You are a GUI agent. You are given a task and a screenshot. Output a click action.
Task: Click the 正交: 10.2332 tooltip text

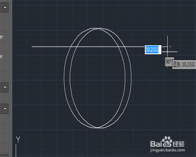pos(184,64)
